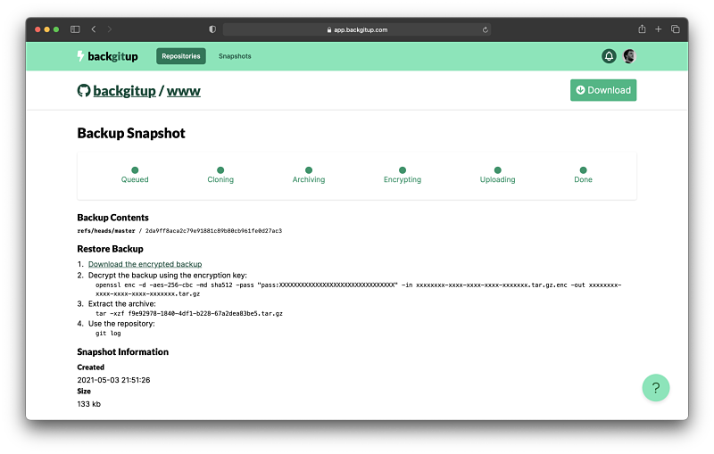Toggle the Safari sidebar icon
This screenshot has height=454, width=714.
click(75, 29)
